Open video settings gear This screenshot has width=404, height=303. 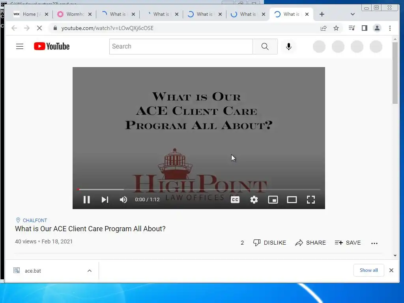[x=254, y=199]
